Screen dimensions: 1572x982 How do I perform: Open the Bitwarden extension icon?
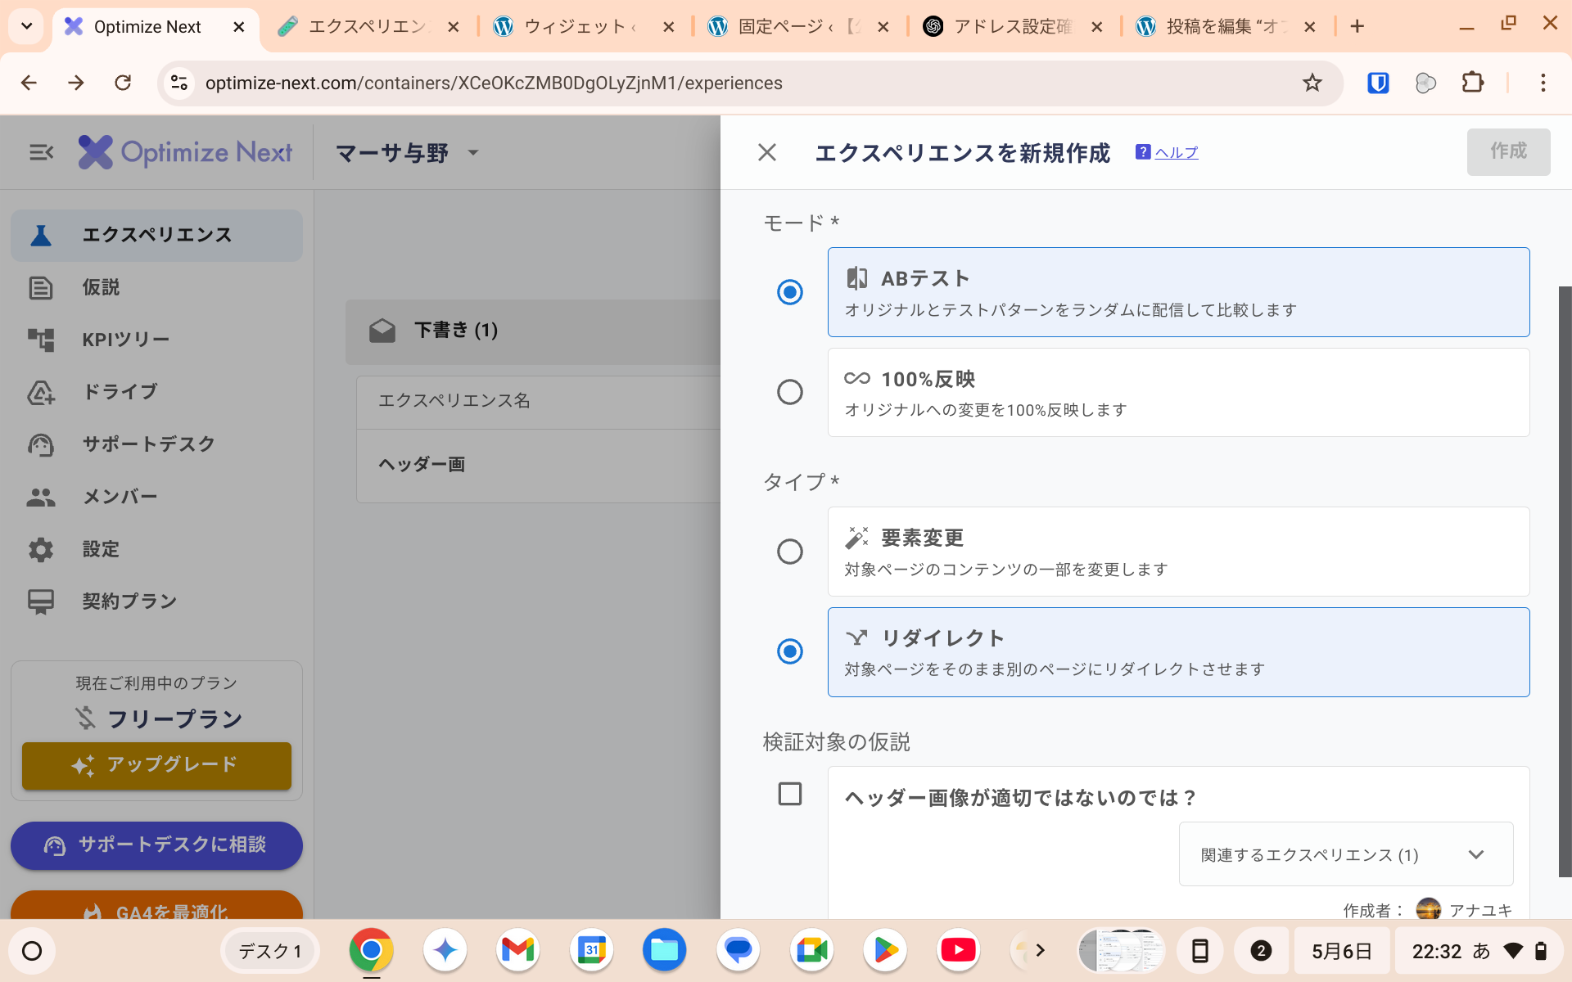pos(1378,83)
